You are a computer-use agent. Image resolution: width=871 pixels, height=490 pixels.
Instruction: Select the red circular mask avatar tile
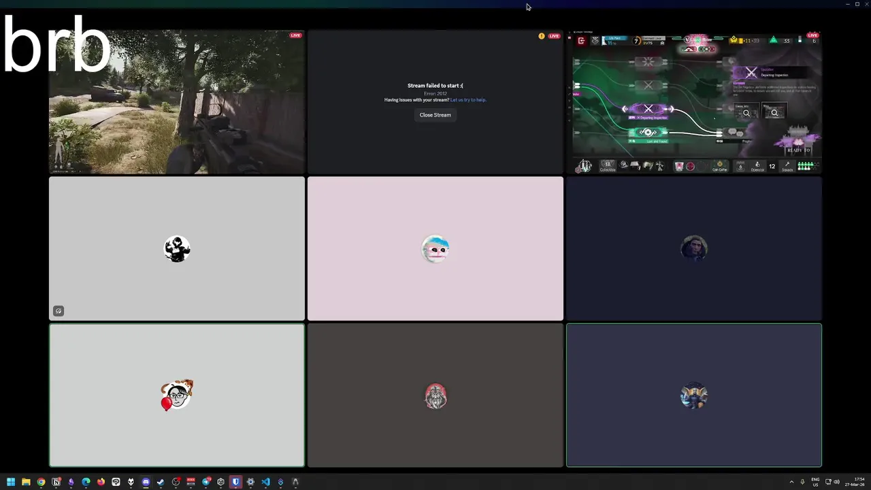[435, 395]
